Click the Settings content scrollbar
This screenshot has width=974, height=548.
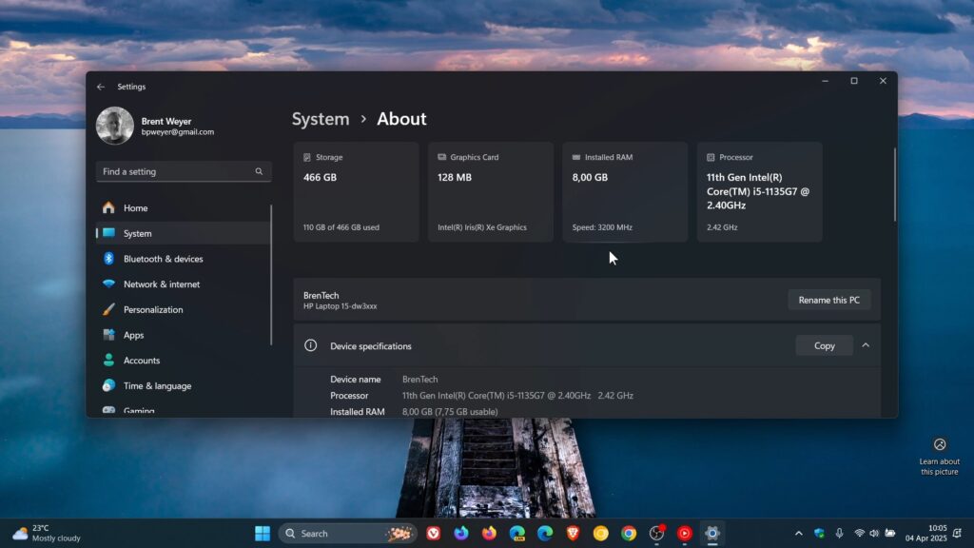pyautogui.click(x=895, y=185)
